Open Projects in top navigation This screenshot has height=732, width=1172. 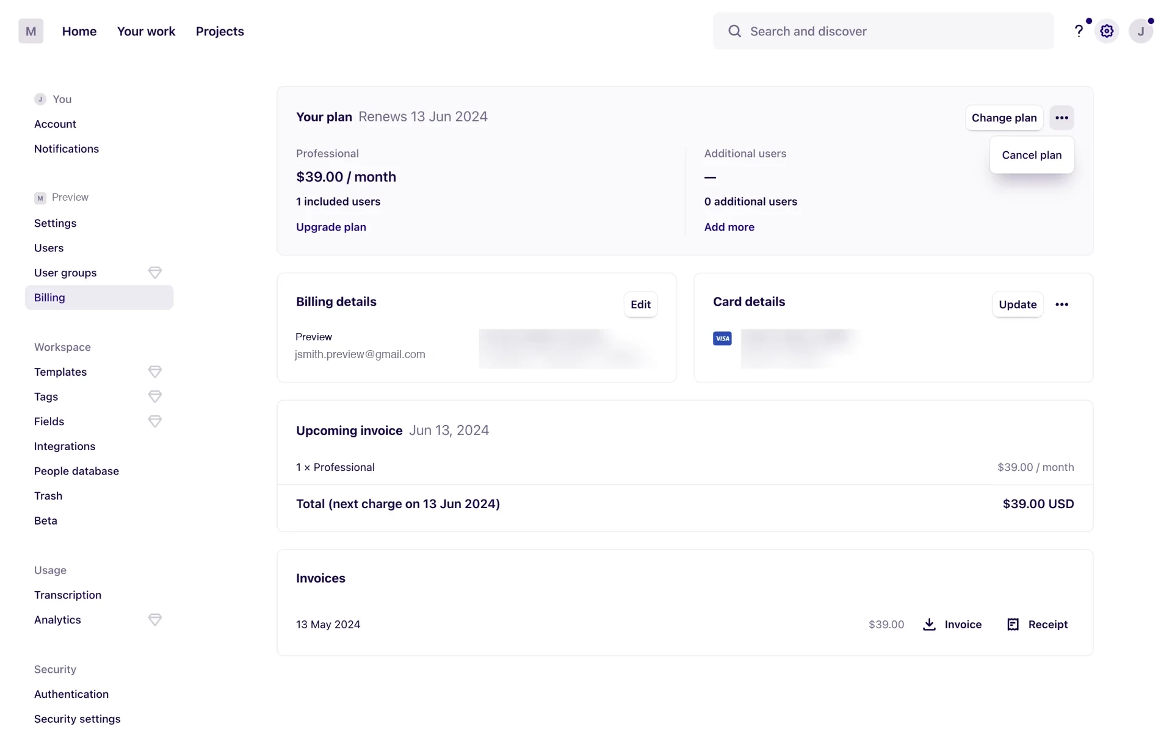point(220,31)
